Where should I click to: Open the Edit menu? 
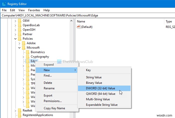[12, 10]
